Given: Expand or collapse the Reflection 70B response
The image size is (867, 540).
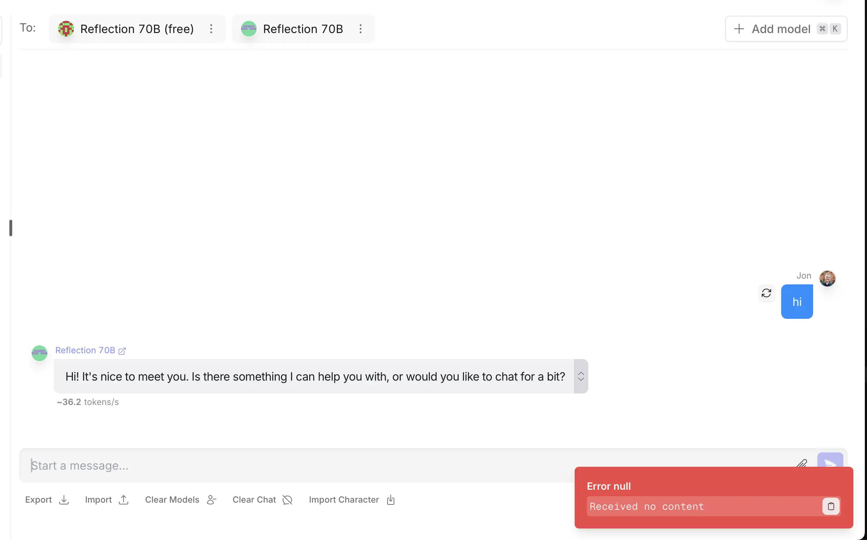Looking at the screenshot, I should coord(581,376).
